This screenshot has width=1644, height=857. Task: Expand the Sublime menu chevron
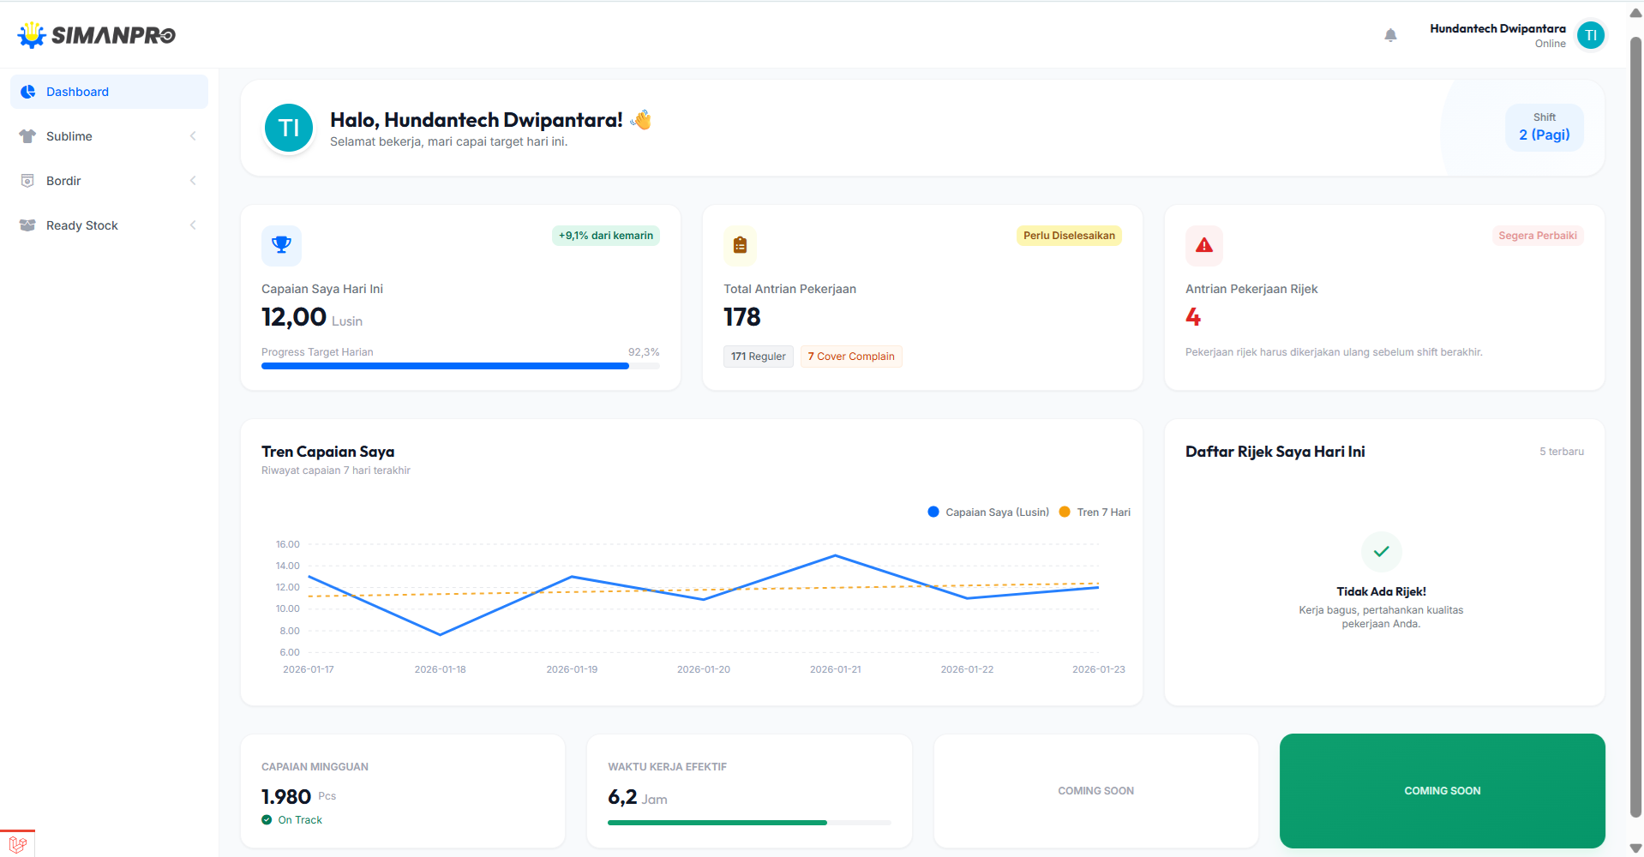coord(193,135)
